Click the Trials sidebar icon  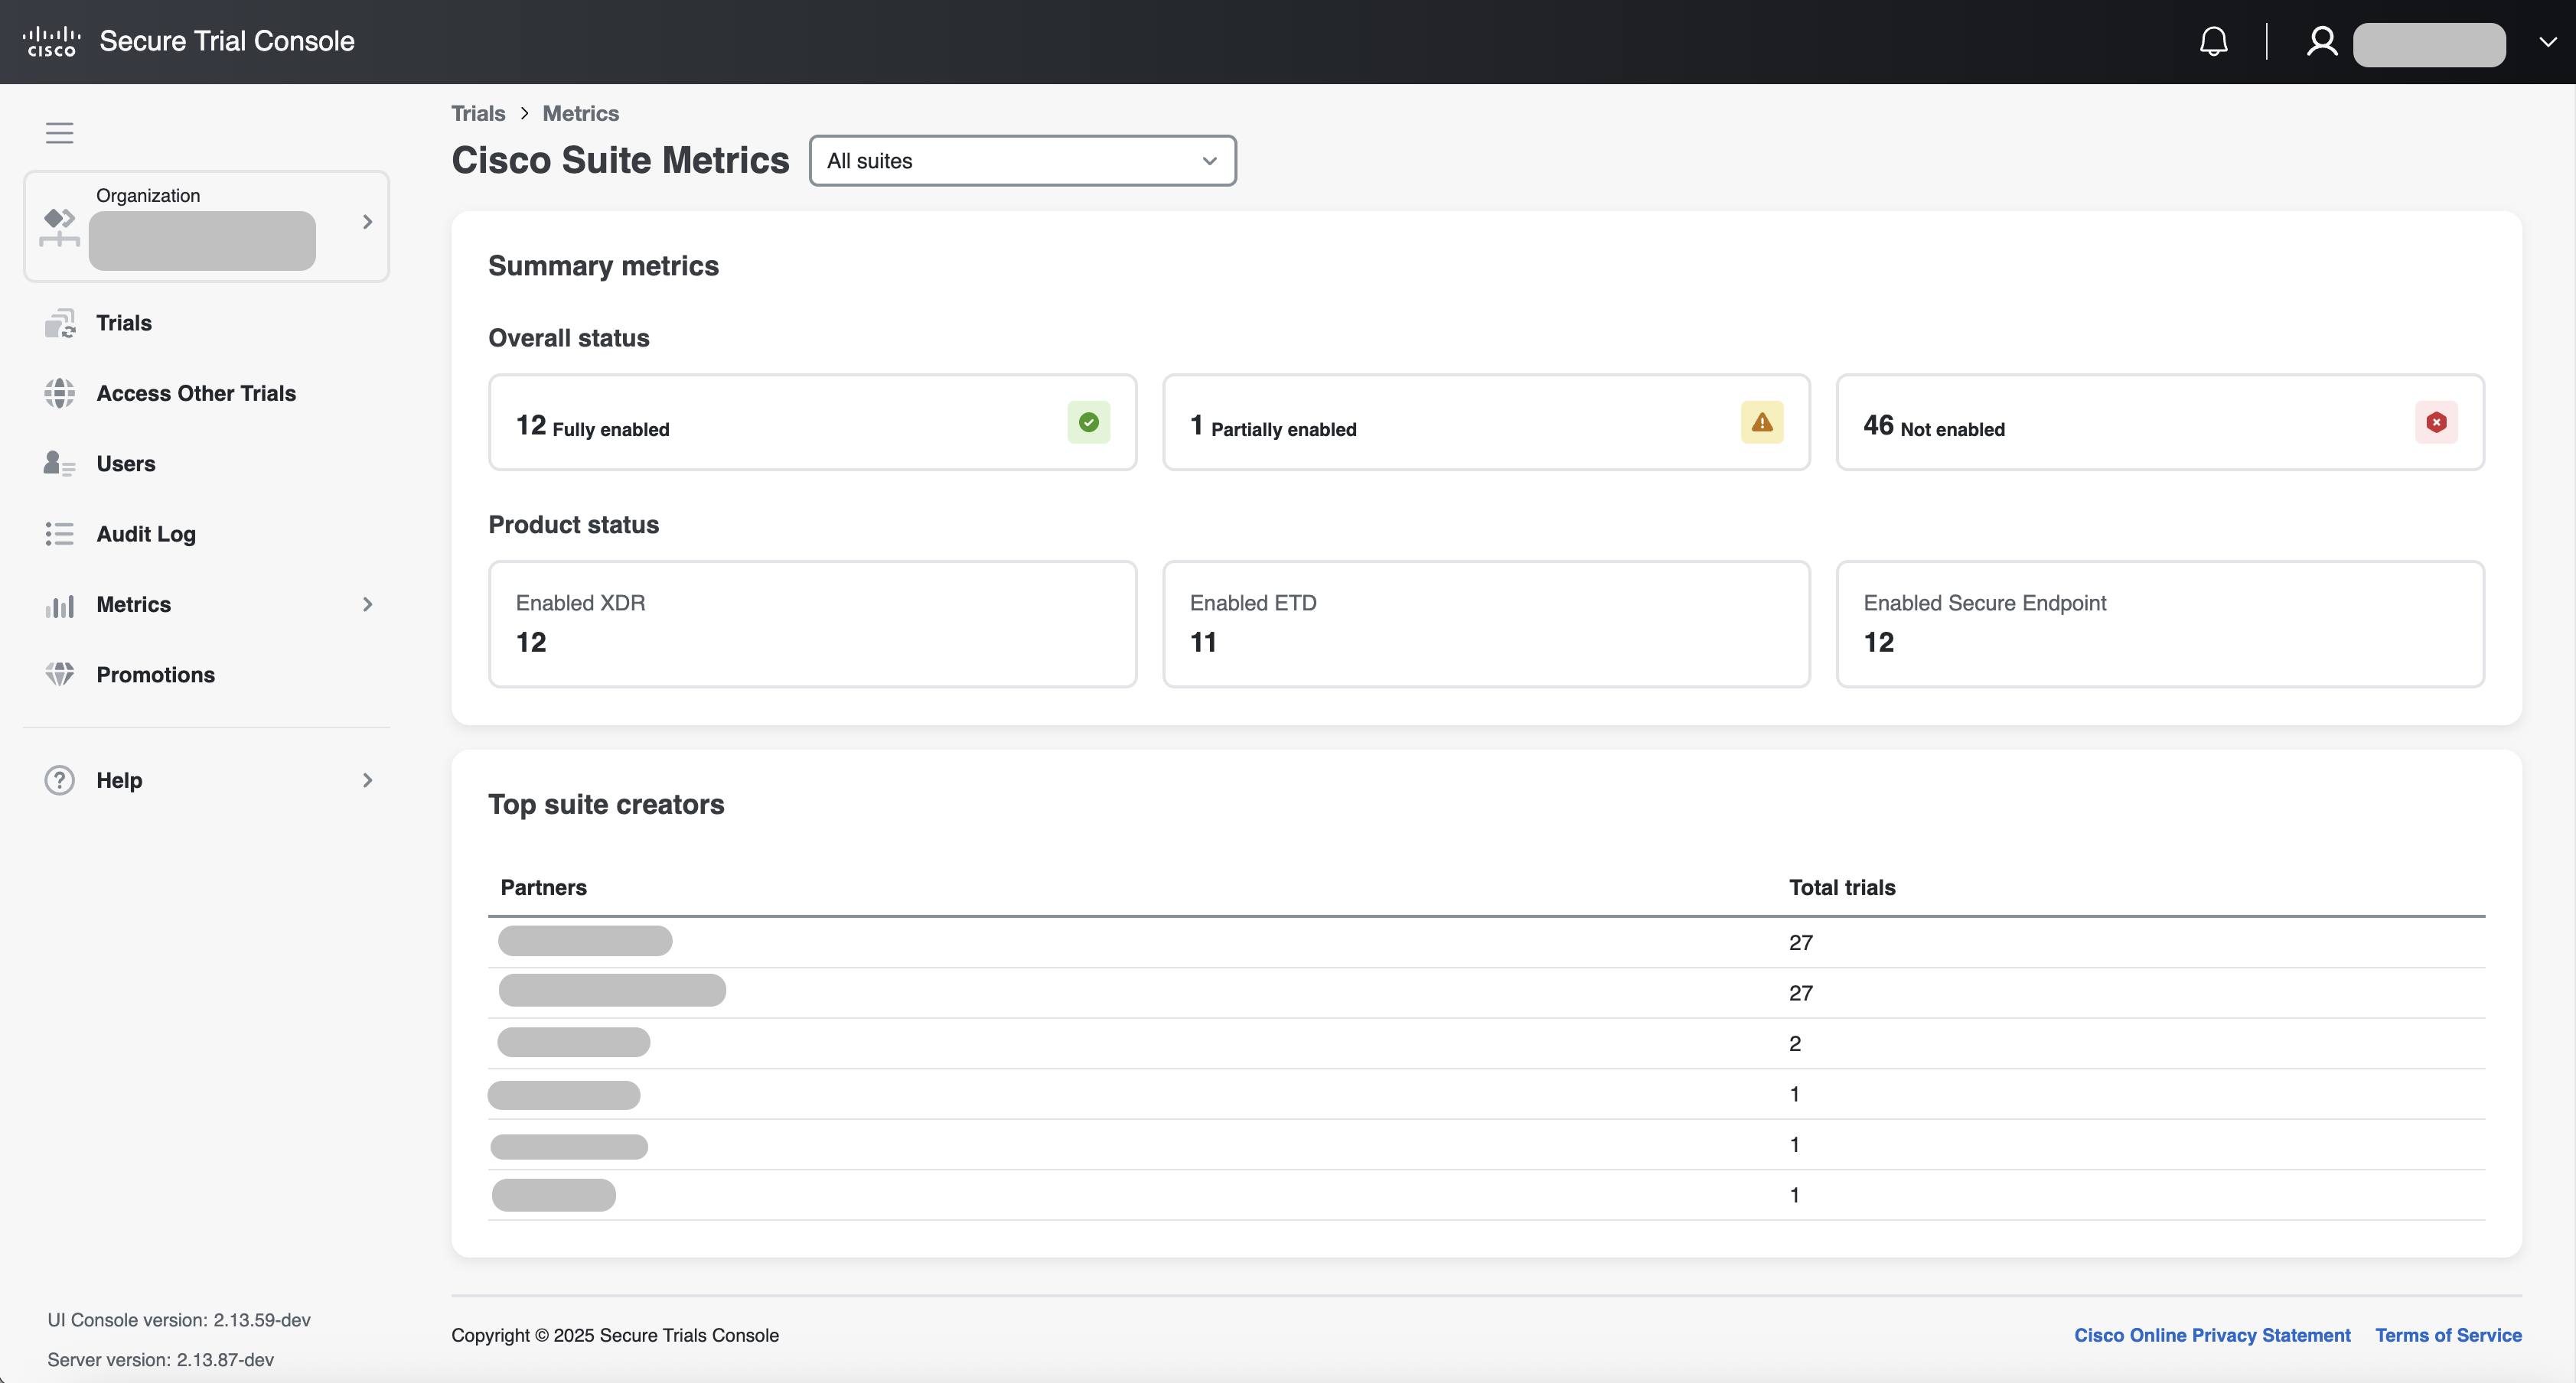coord(60,323)
